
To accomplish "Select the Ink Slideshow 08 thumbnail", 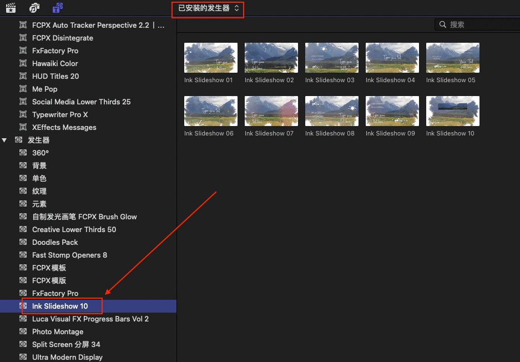I will coord(332,111).
